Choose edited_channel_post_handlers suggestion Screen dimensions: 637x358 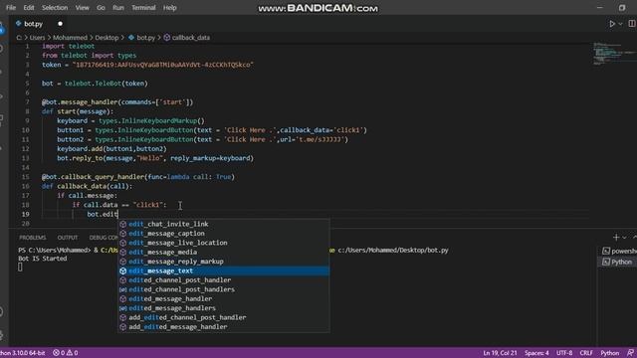224,289
